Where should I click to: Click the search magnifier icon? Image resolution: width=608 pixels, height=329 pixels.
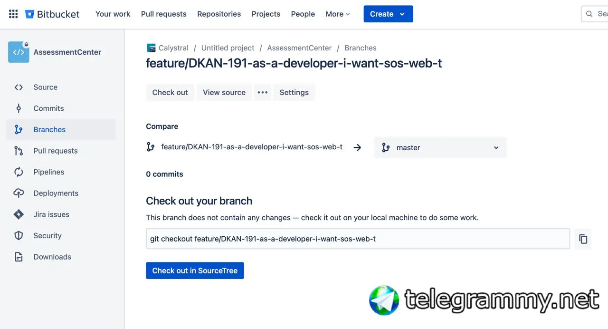(589, 14)
